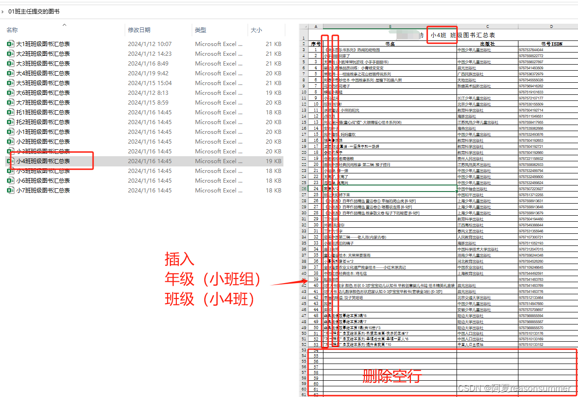
Task: Click the Excel icon beside 小7班班级图书汇总表
Action: click(11, 191)
